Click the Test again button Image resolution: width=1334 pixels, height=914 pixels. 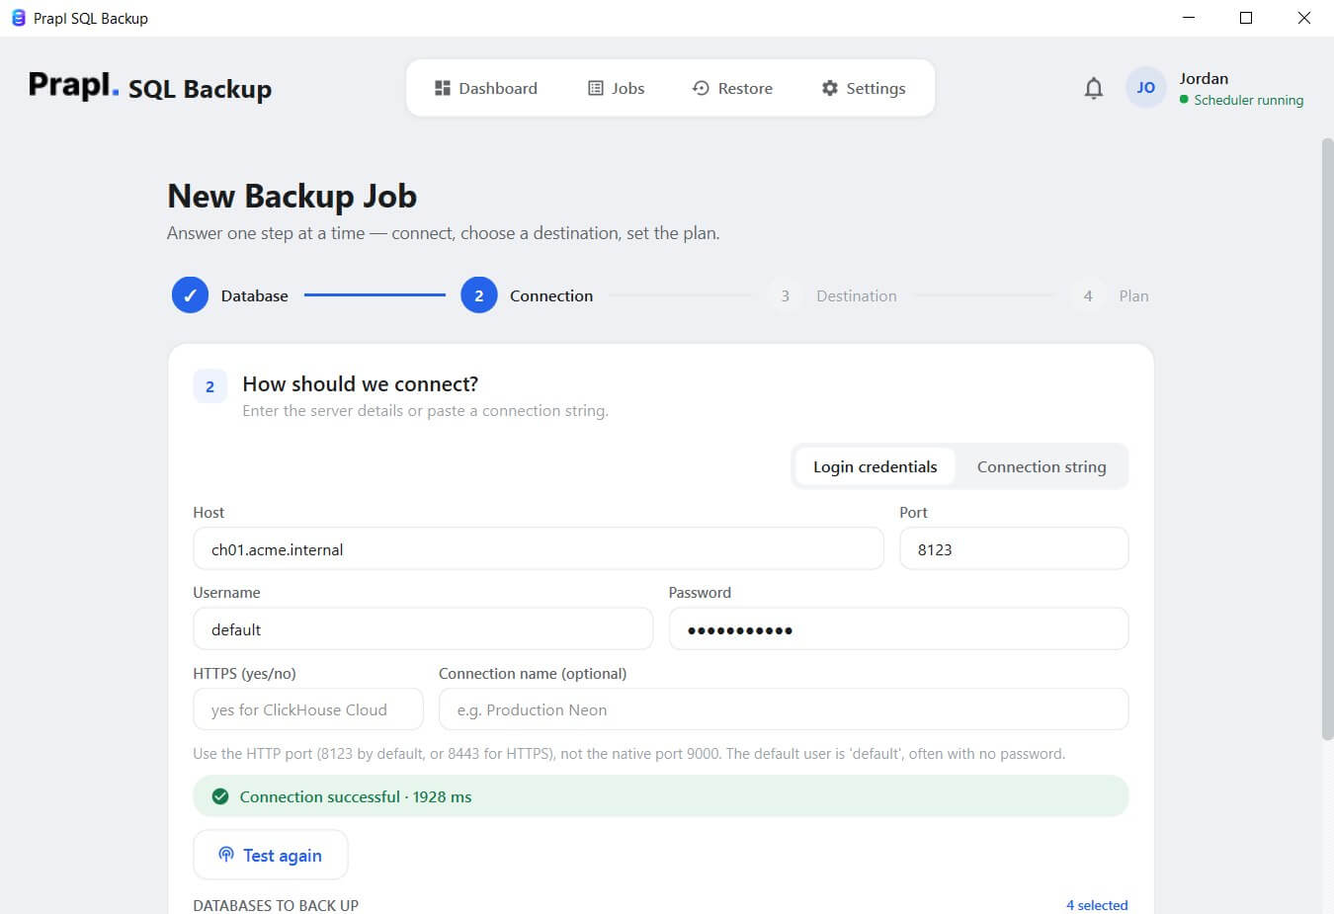271,855
